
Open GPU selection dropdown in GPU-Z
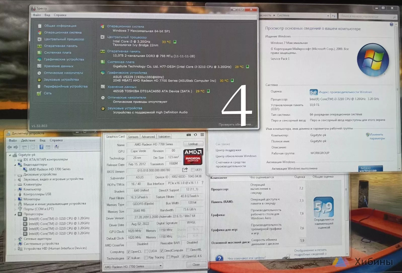(133, 266)
